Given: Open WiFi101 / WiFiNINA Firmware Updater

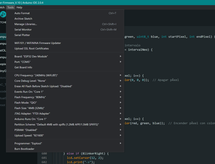Looking at the screenshot, I should point(65,43).
